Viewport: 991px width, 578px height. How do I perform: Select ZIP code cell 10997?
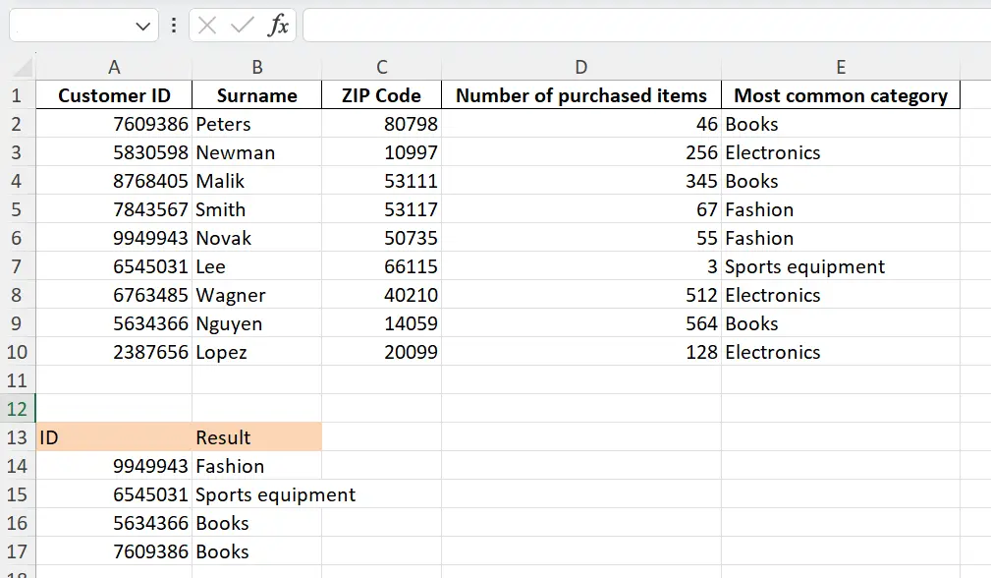pos(381,151)
